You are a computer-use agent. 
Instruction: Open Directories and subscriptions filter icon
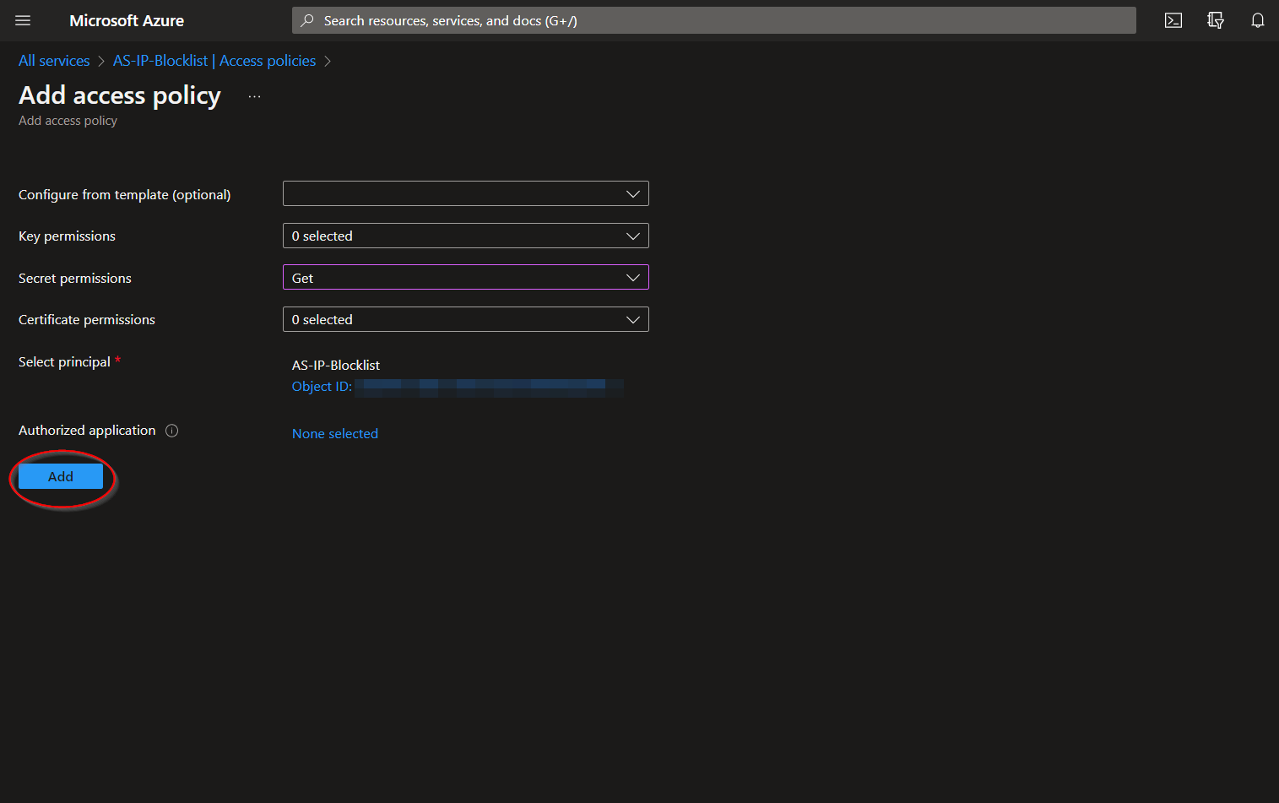pos(1216,20)
